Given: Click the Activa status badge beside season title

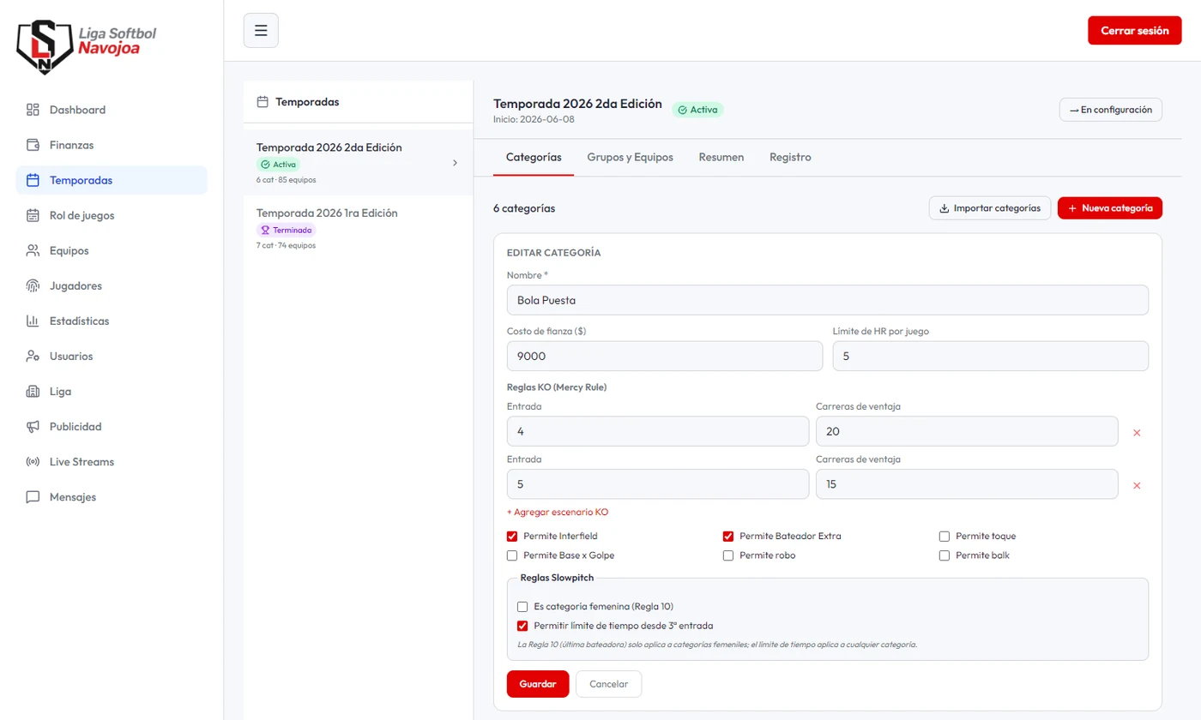Looking at the screenshot, I should tap(697, 110).
